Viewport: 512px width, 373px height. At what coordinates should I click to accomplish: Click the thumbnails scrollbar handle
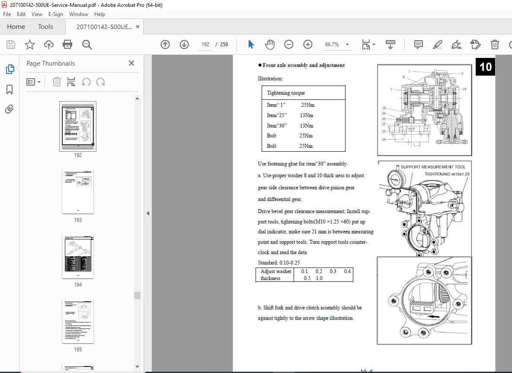(137, 295)
